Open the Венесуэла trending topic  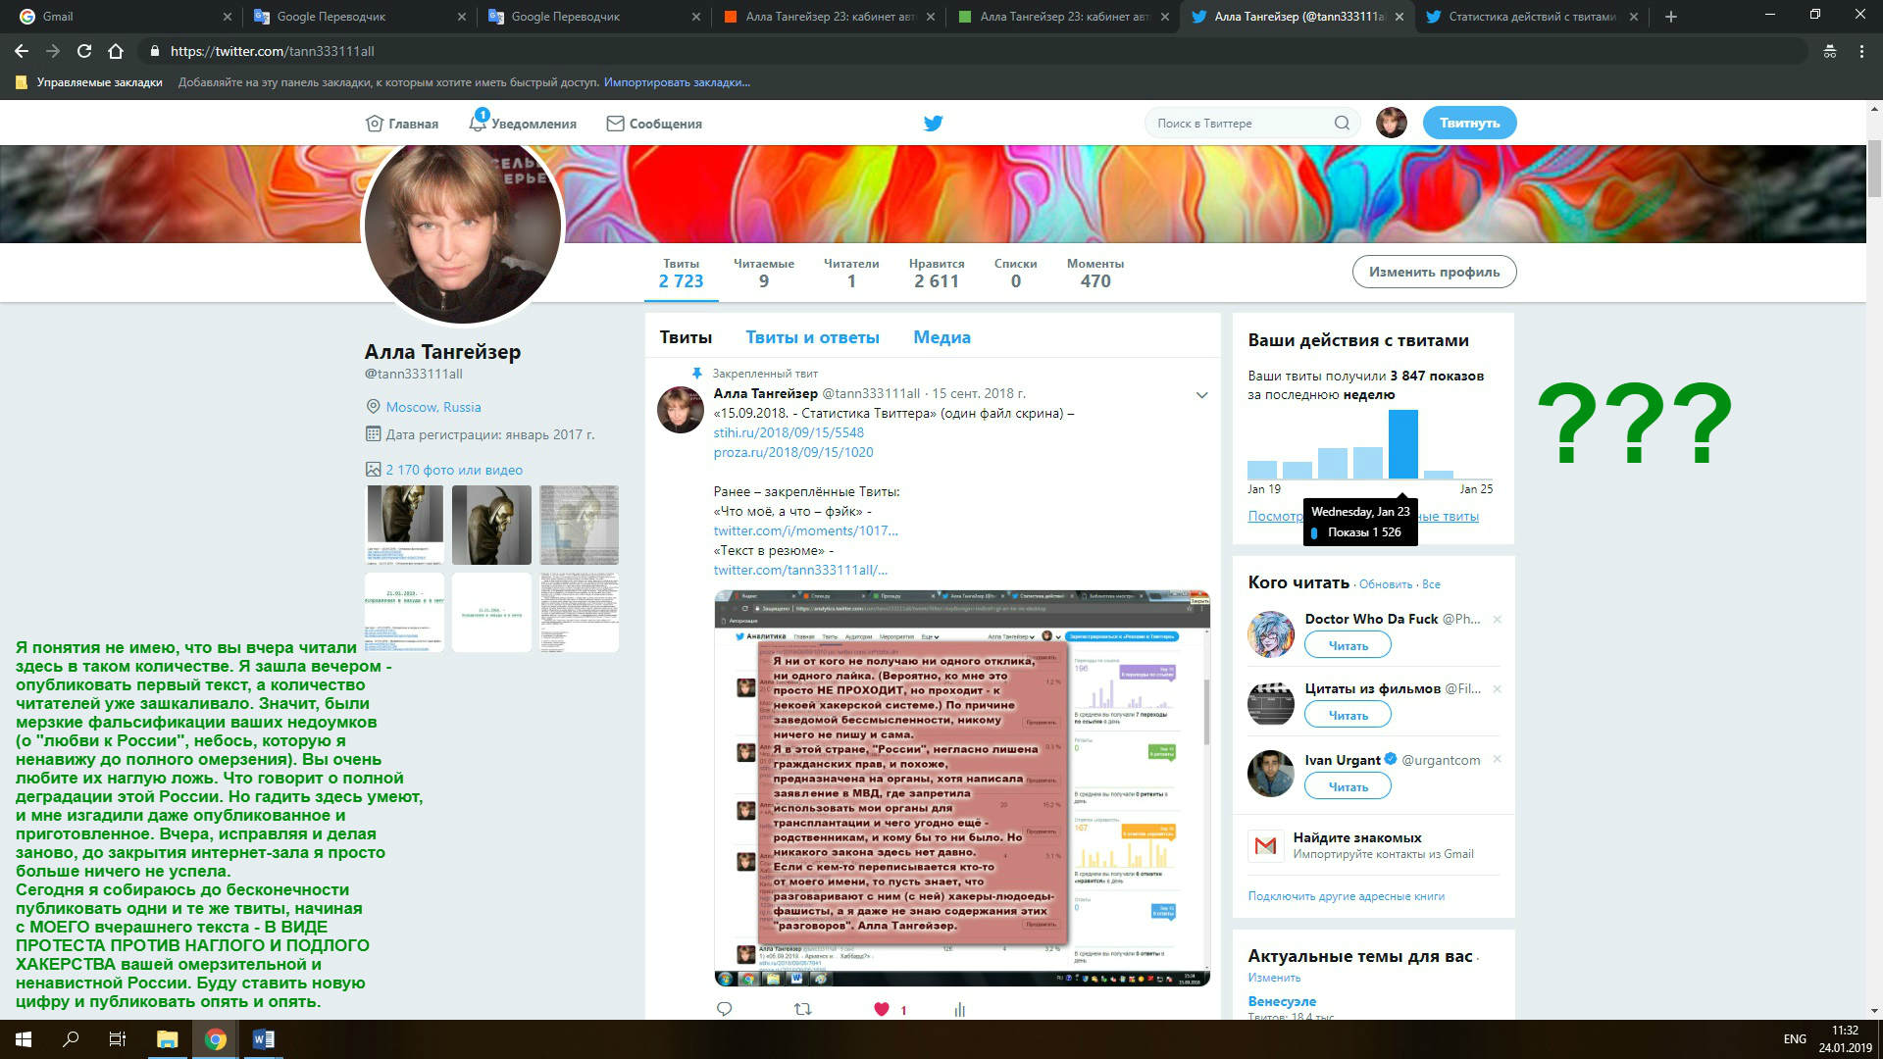point(1282,1001)
